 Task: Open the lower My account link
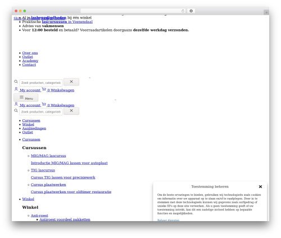click(x=30, y=105)
